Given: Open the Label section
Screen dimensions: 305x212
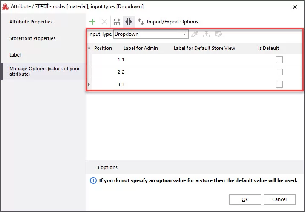Looking at the screenshot, I should 15,55.
